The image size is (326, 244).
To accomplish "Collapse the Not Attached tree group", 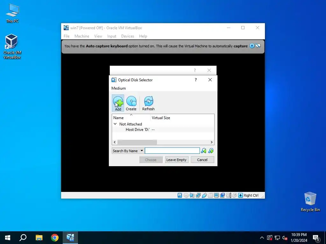I will click(x=115, y=124).
